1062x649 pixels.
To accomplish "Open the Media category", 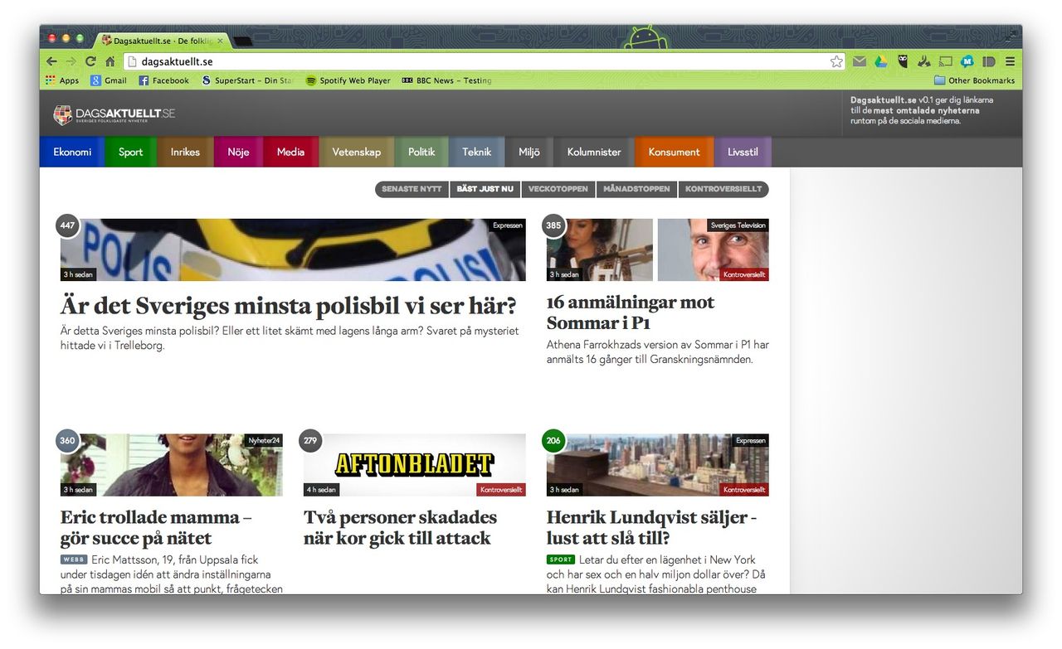I will [290, 153].
